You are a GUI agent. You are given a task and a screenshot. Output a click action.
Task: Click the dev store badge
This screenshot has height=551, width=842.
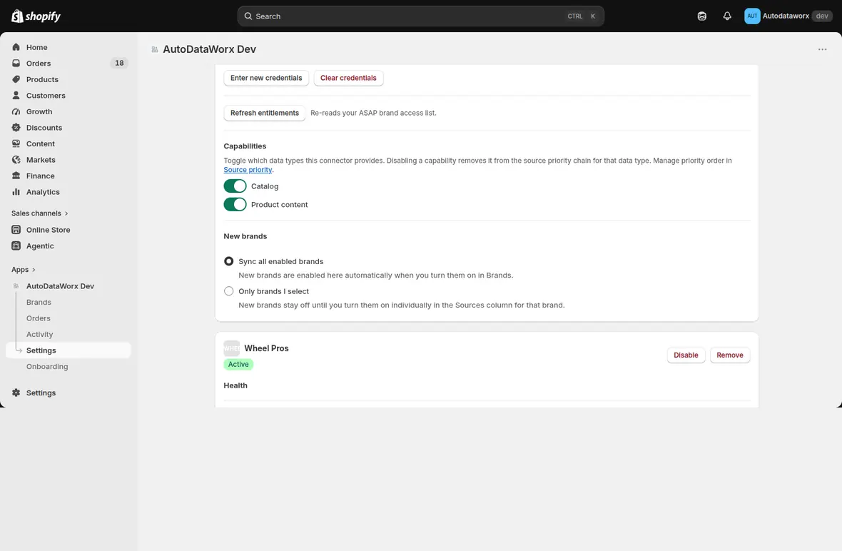pos(822,16)
